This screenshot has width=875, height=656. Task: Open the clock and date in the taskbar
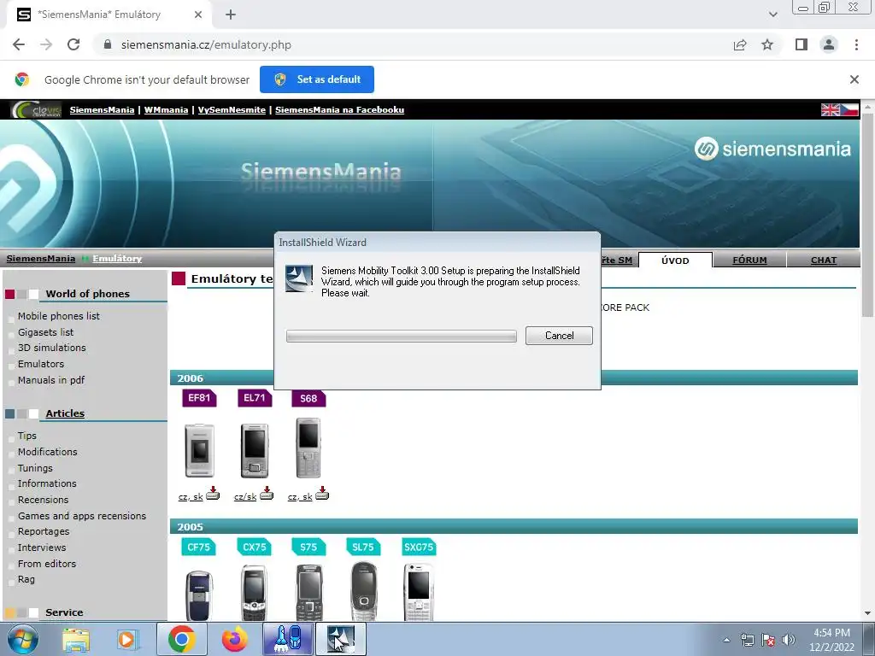[x=831, y=640]
